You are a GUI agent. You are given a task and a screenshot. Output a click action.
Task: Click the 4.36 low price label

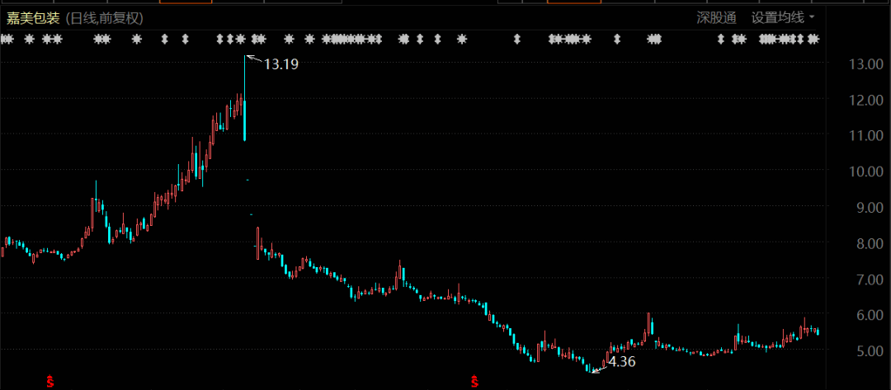pyautogui.click(x=622, y=362)
